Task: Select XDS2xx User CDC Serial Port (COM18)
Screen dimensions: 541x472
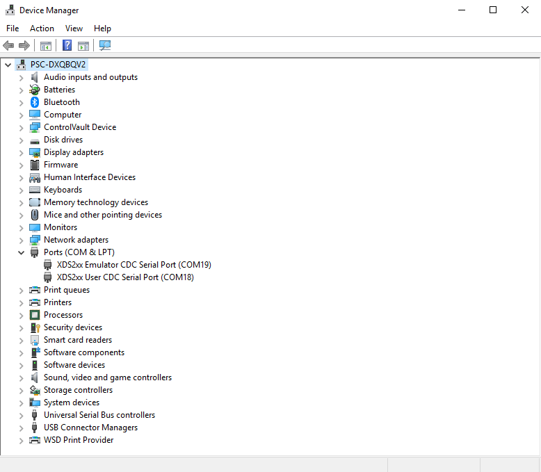Action: click(125, 277)
